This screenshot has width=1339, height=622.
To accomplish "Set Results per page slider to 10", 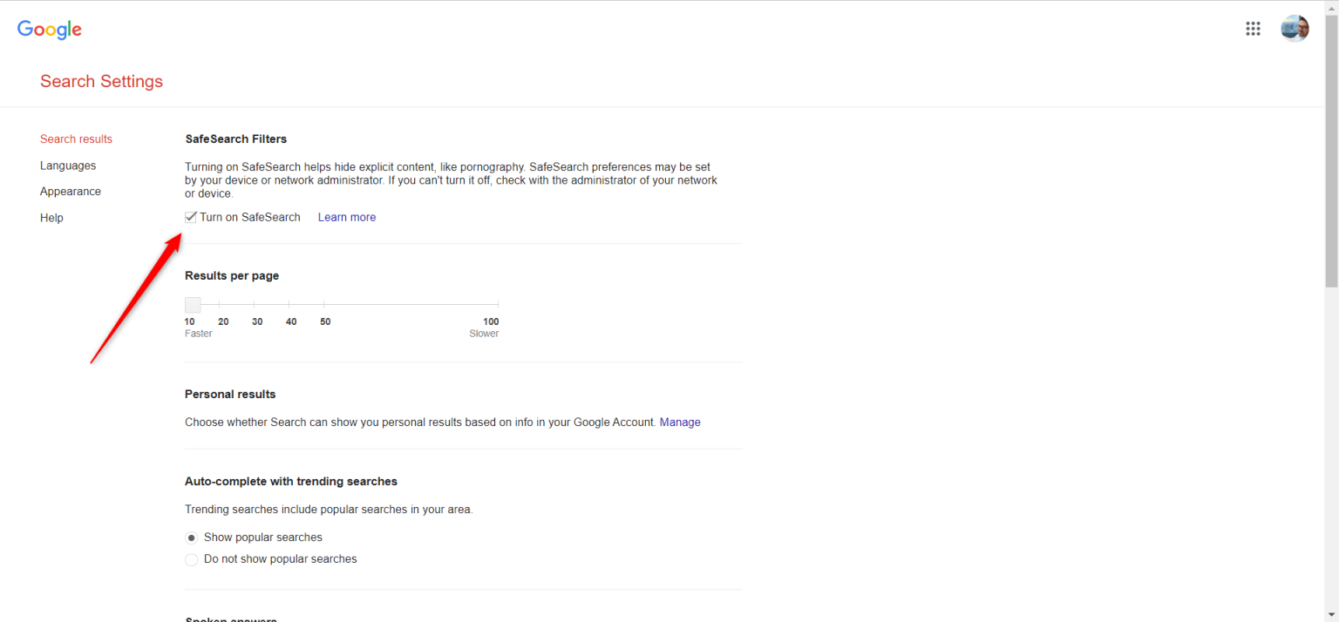I will click(192, 305).
